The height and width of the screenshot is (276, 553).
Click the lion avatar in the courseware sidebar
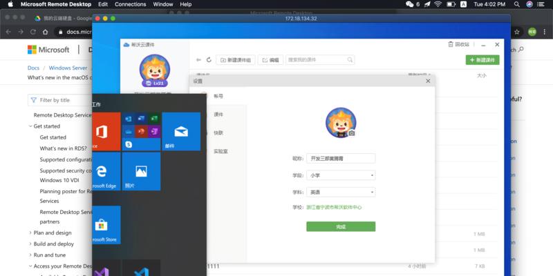coord(154,70)
